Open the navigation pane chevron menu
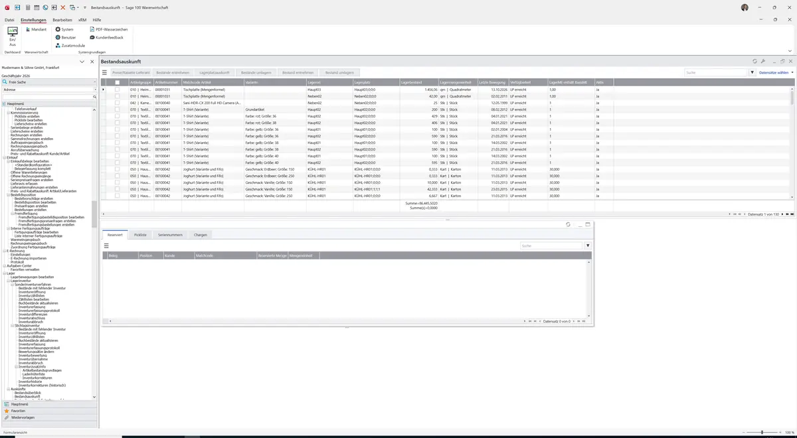Screen dimensions: 797x438 (x=82, y=62)
